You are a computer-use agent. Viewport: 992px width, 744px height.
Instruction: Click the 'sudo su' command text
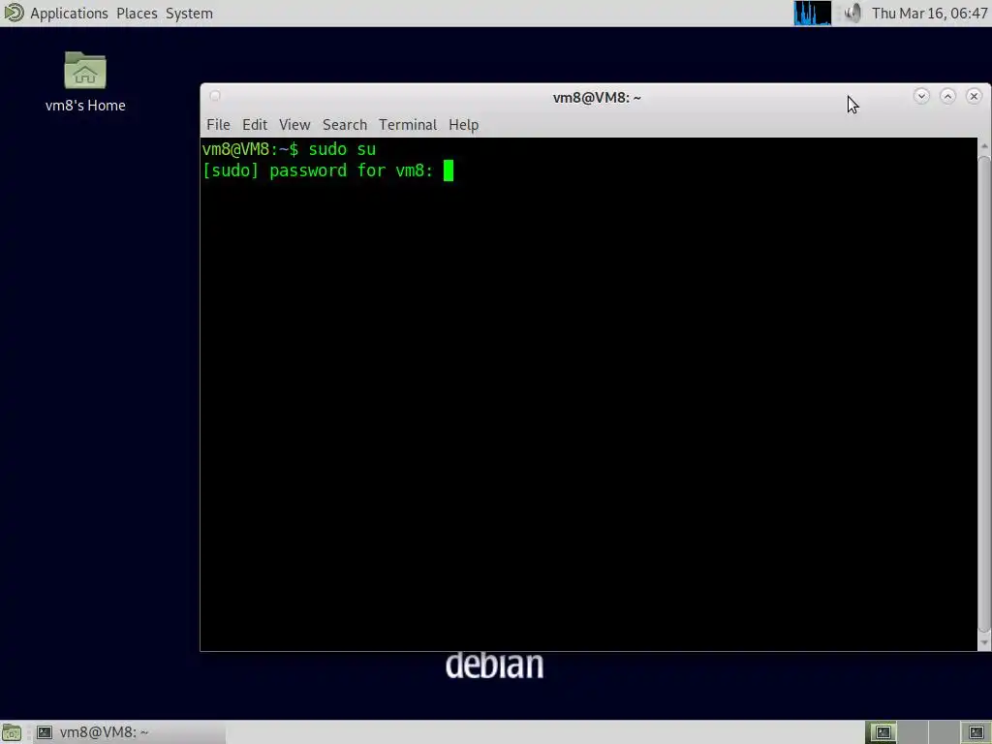(342, 149)
